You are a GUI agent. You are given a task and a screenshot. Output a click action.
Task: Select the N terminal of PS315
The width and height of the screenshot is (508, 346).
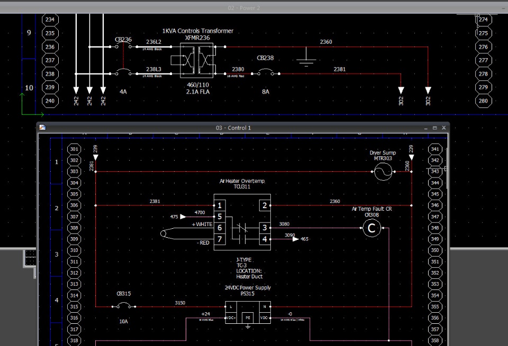coord(265,306)
